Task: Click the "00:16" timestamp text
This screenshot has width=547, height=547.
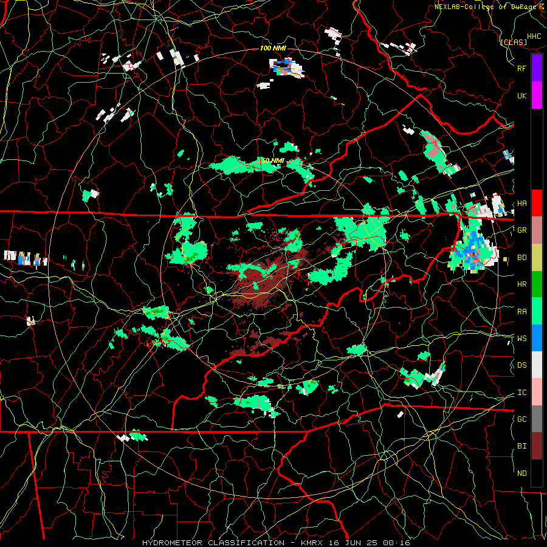Action: [x=396, y=543]
